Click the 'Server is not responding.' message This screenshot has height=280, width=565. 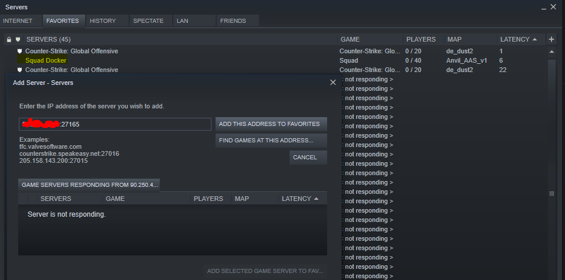(67, 214)
